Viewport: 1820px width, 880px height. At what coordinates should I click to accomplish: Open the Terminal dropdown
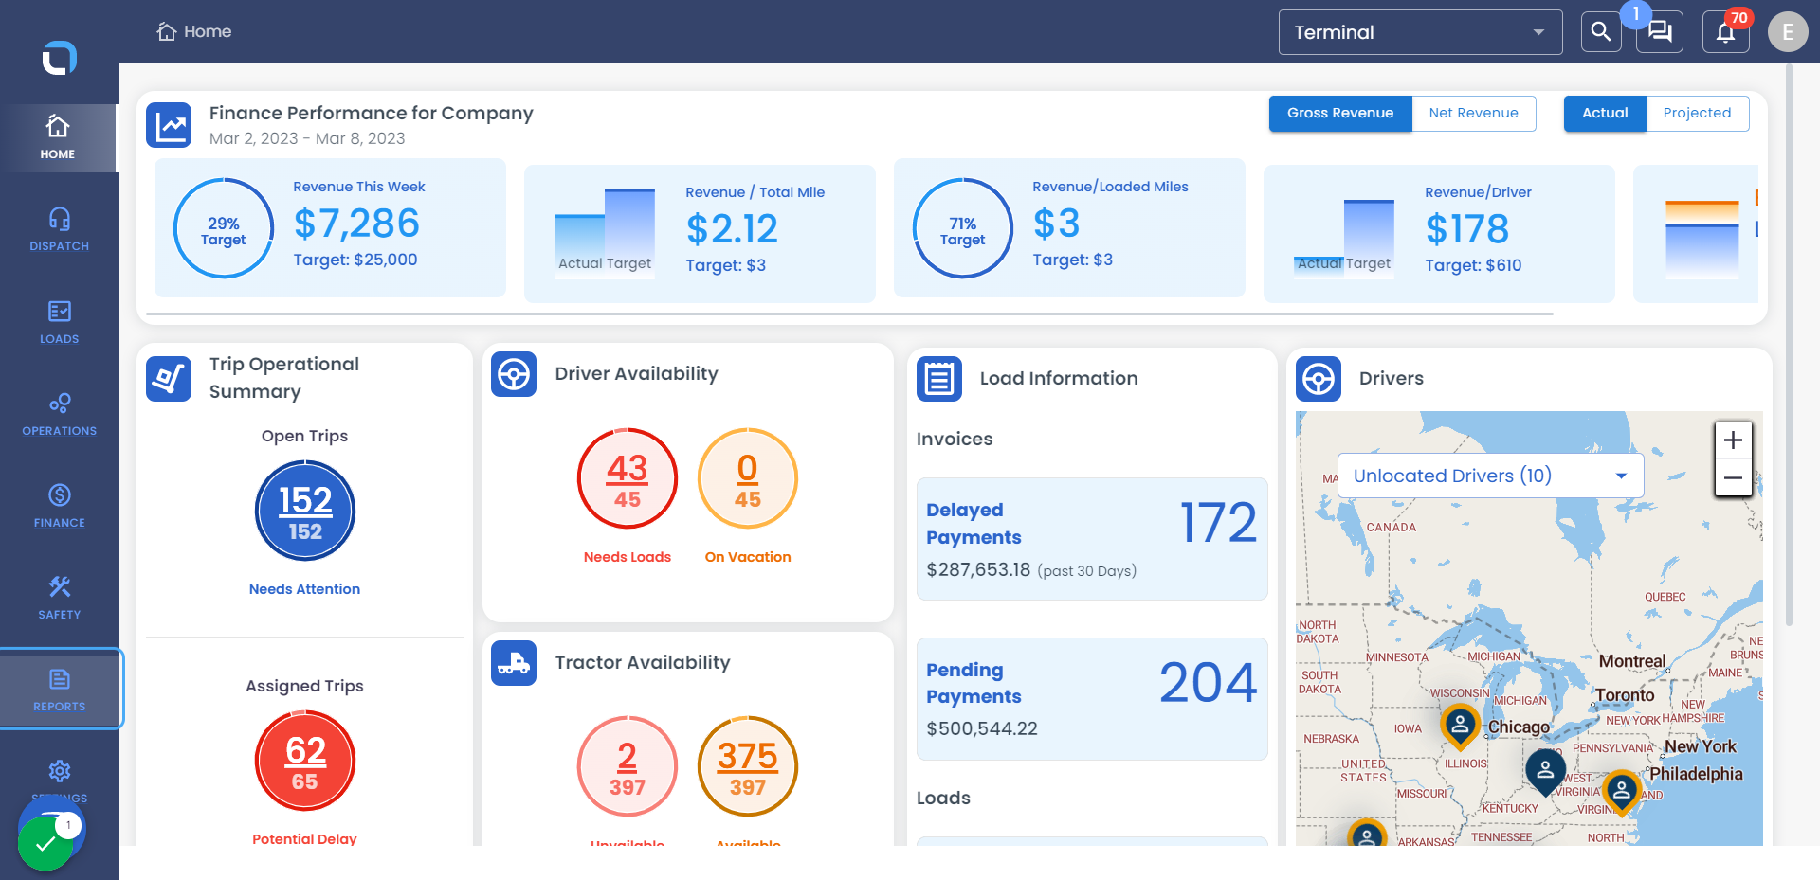(1420, 32)
